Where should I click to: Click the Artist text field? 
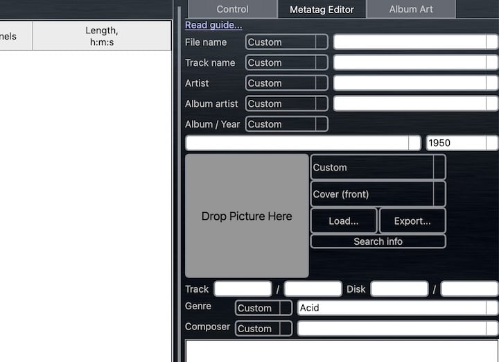[x=416, y=83]
